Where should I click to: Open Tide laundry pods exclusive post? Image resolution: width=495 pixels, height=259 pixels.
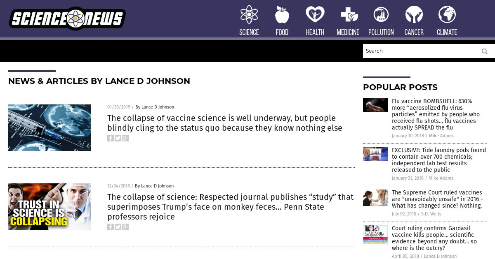click(x=439, y=160)
